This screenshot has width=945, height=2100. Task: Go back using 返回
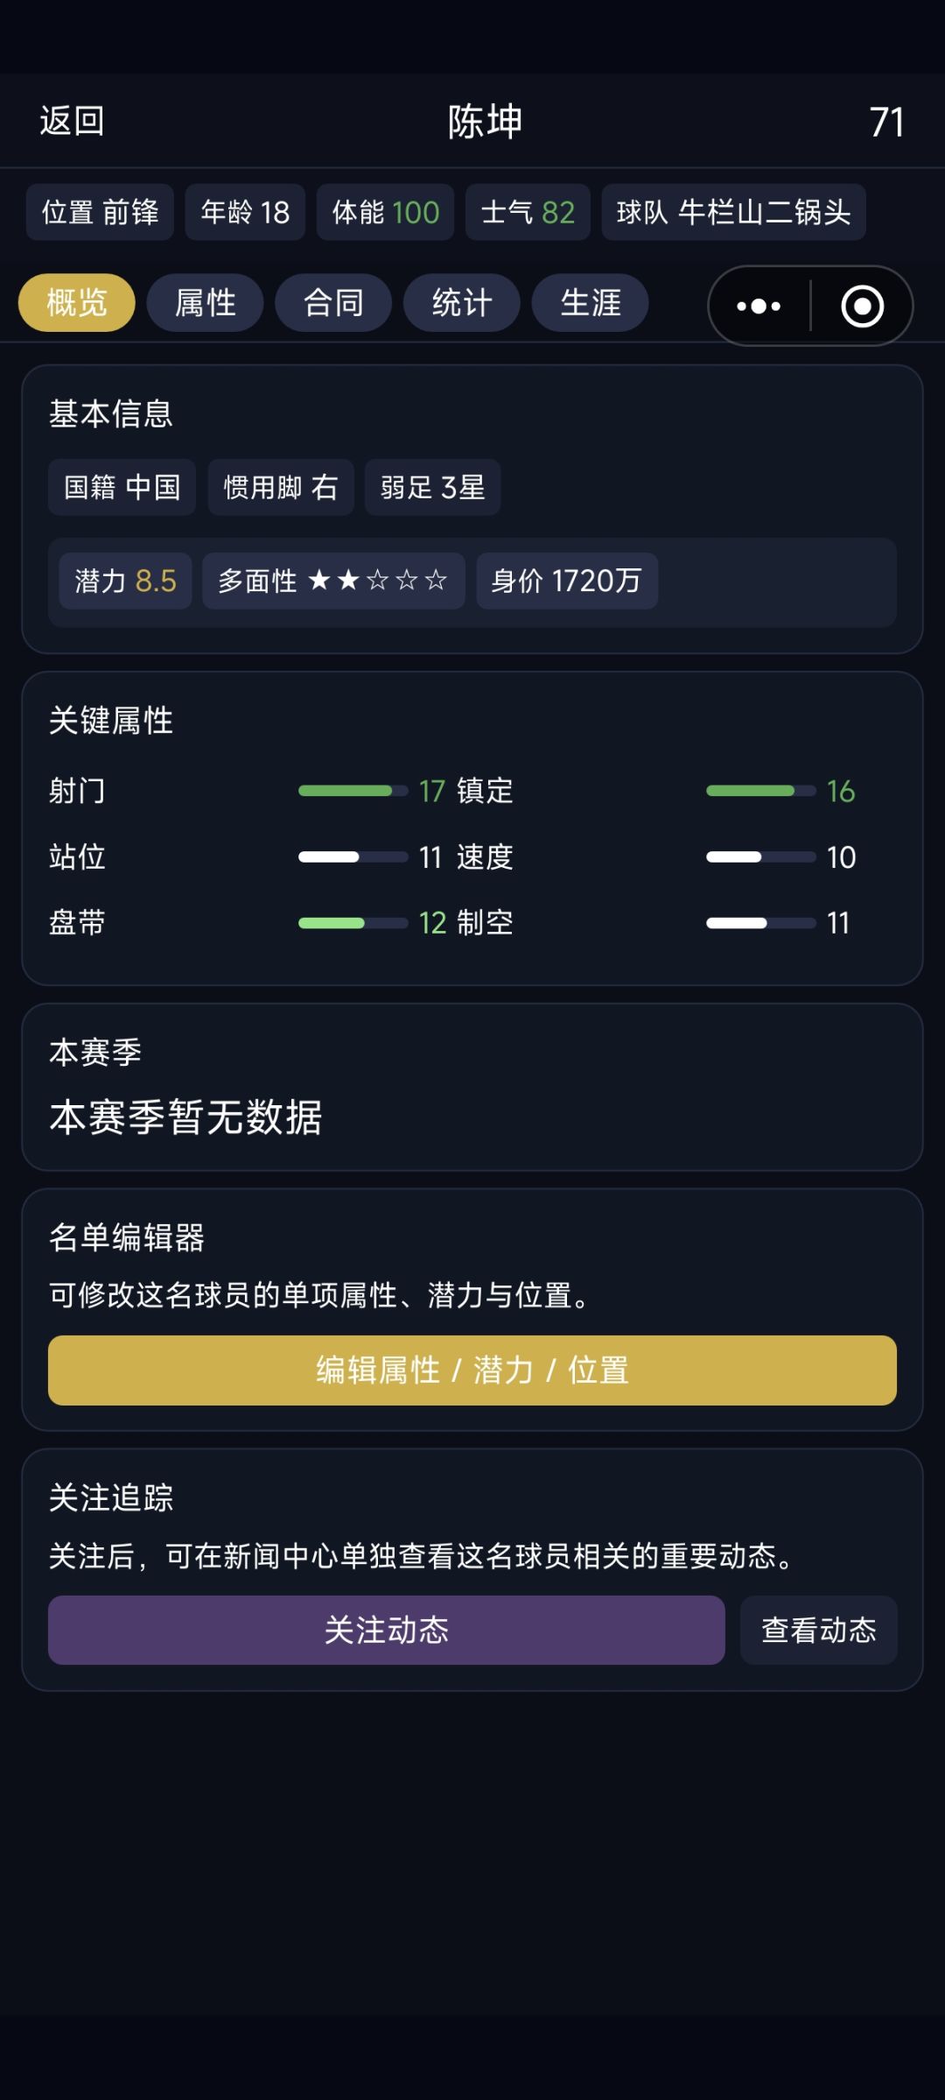tap(72, 121)
